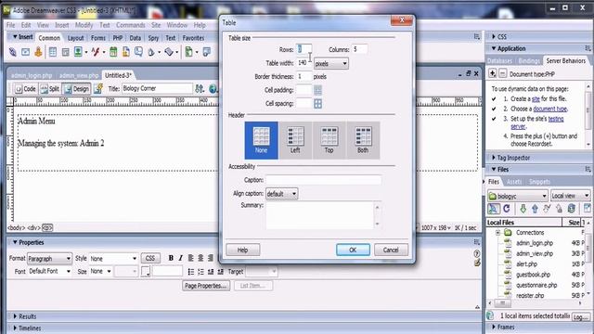
Task: Click the CSS button in Properties
Action: pyautogui.click(x=150, y=258)
